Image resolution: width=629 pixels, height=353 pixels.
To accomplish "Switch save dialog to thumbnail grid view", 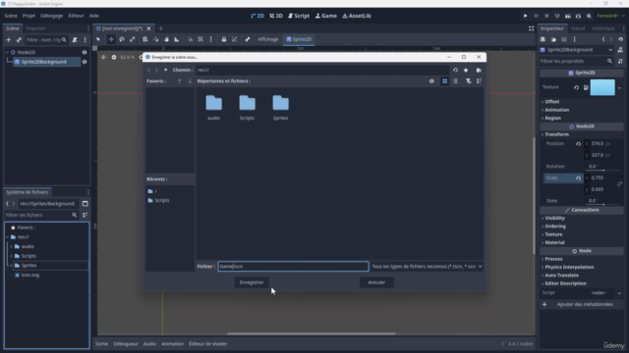I will (x=445, y=81).
